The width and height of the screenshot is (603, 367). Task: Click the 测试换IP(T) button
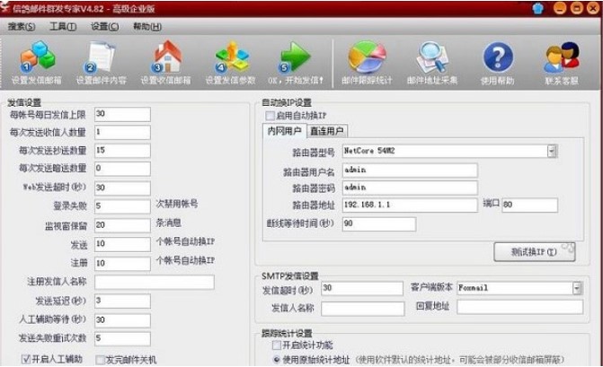(x=534, y=252)
